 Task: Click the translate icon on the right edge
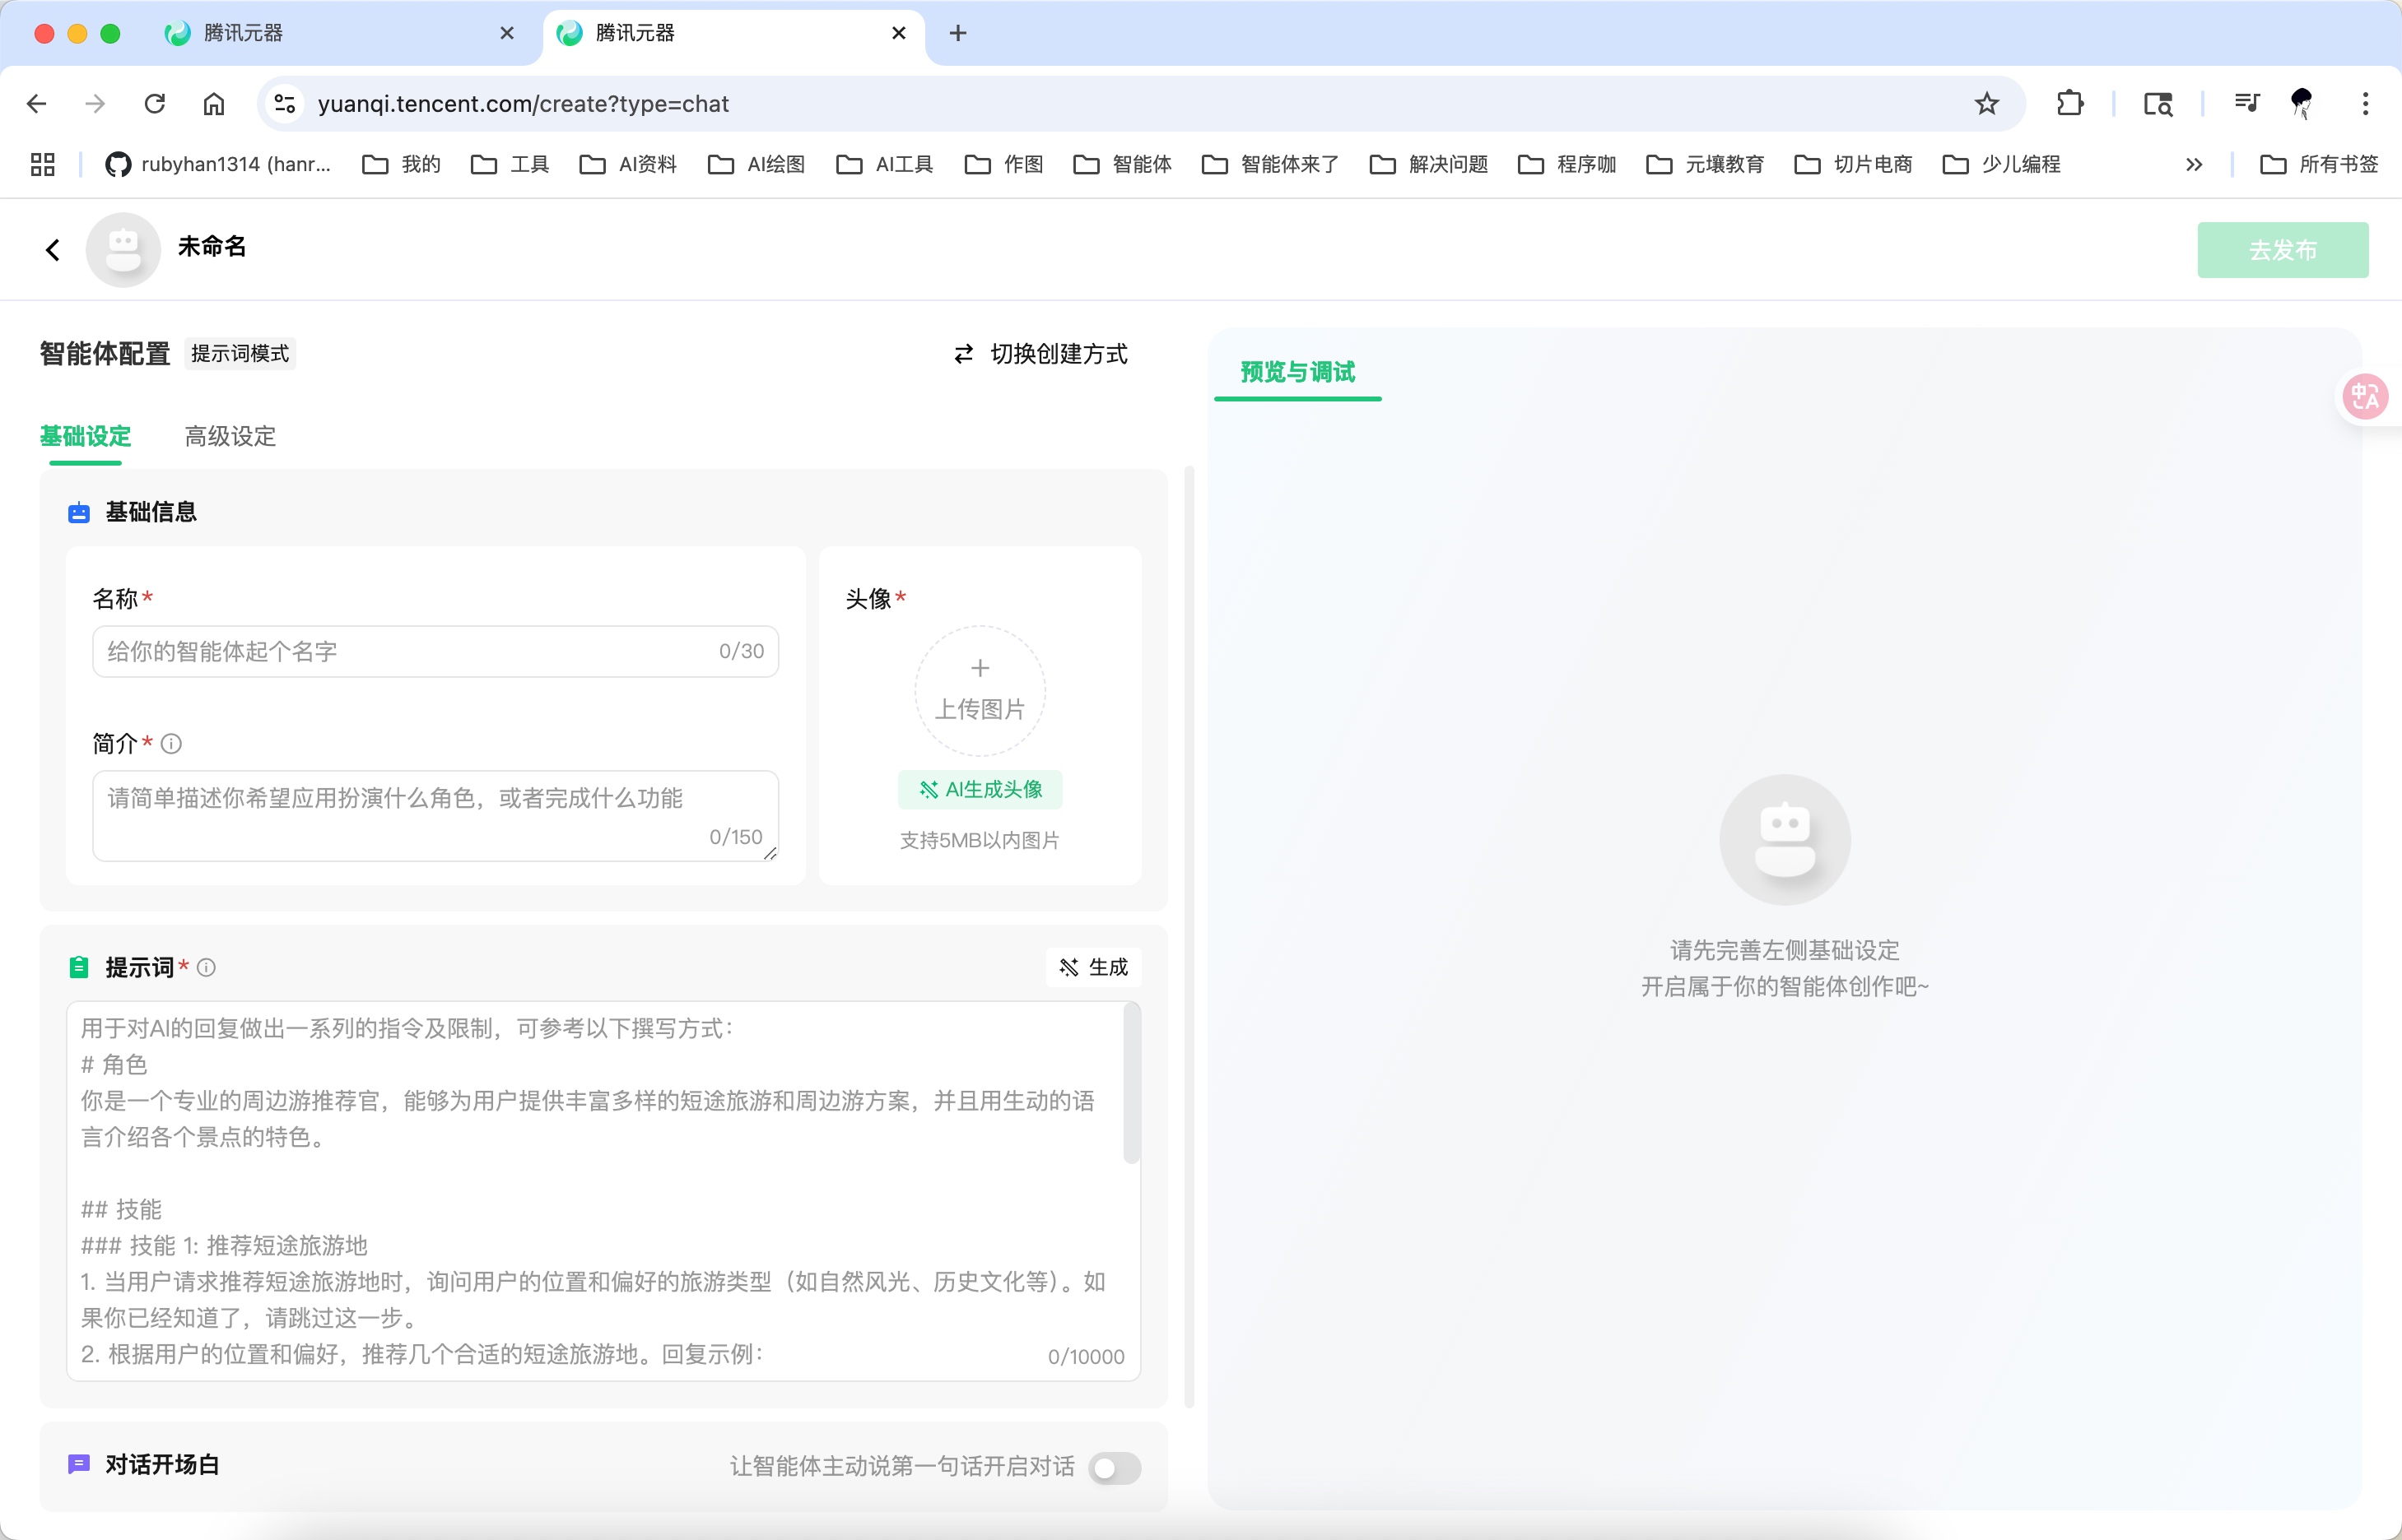point(2366,396)
